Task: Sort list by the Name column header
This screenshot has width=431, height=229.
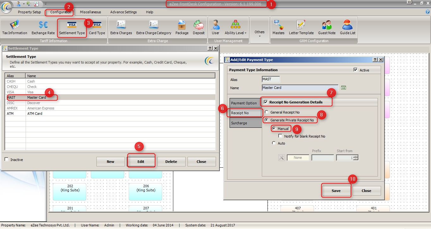Action: (120, 76)
